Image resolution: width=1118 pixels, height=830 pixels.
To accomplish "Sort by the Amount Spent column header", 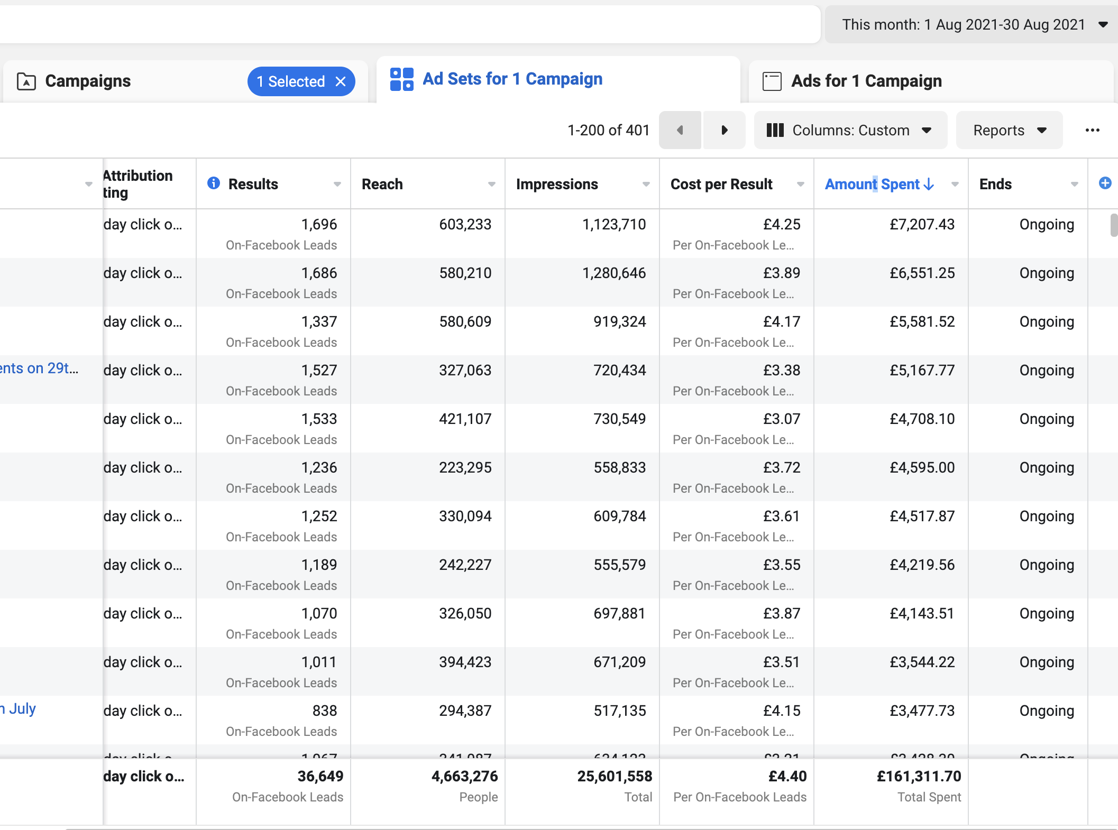I will tap(873, 184).
